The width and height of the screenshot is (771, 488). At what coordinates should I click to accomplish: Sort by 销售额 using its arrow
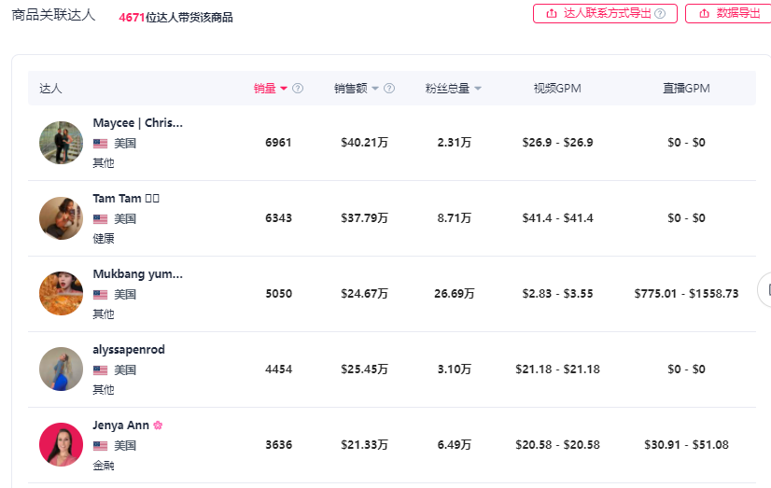click(x=375, y=89)
